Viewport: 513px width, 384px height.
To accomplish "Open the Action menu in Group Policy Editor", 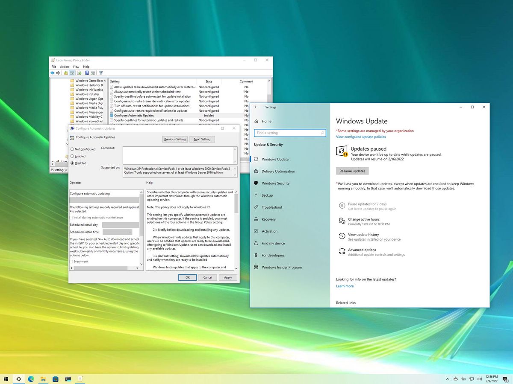I will [65, 67].
